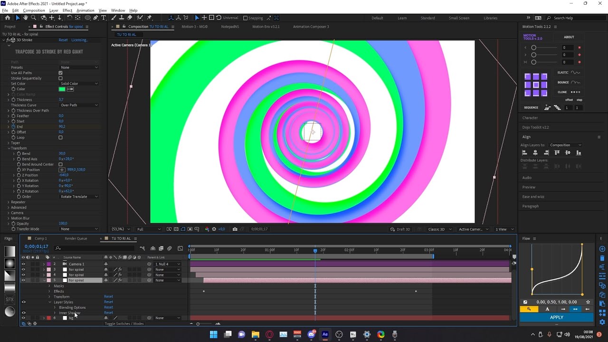
Task: Click Reset link for 3D Stroke effect
Action: [63, 40]
